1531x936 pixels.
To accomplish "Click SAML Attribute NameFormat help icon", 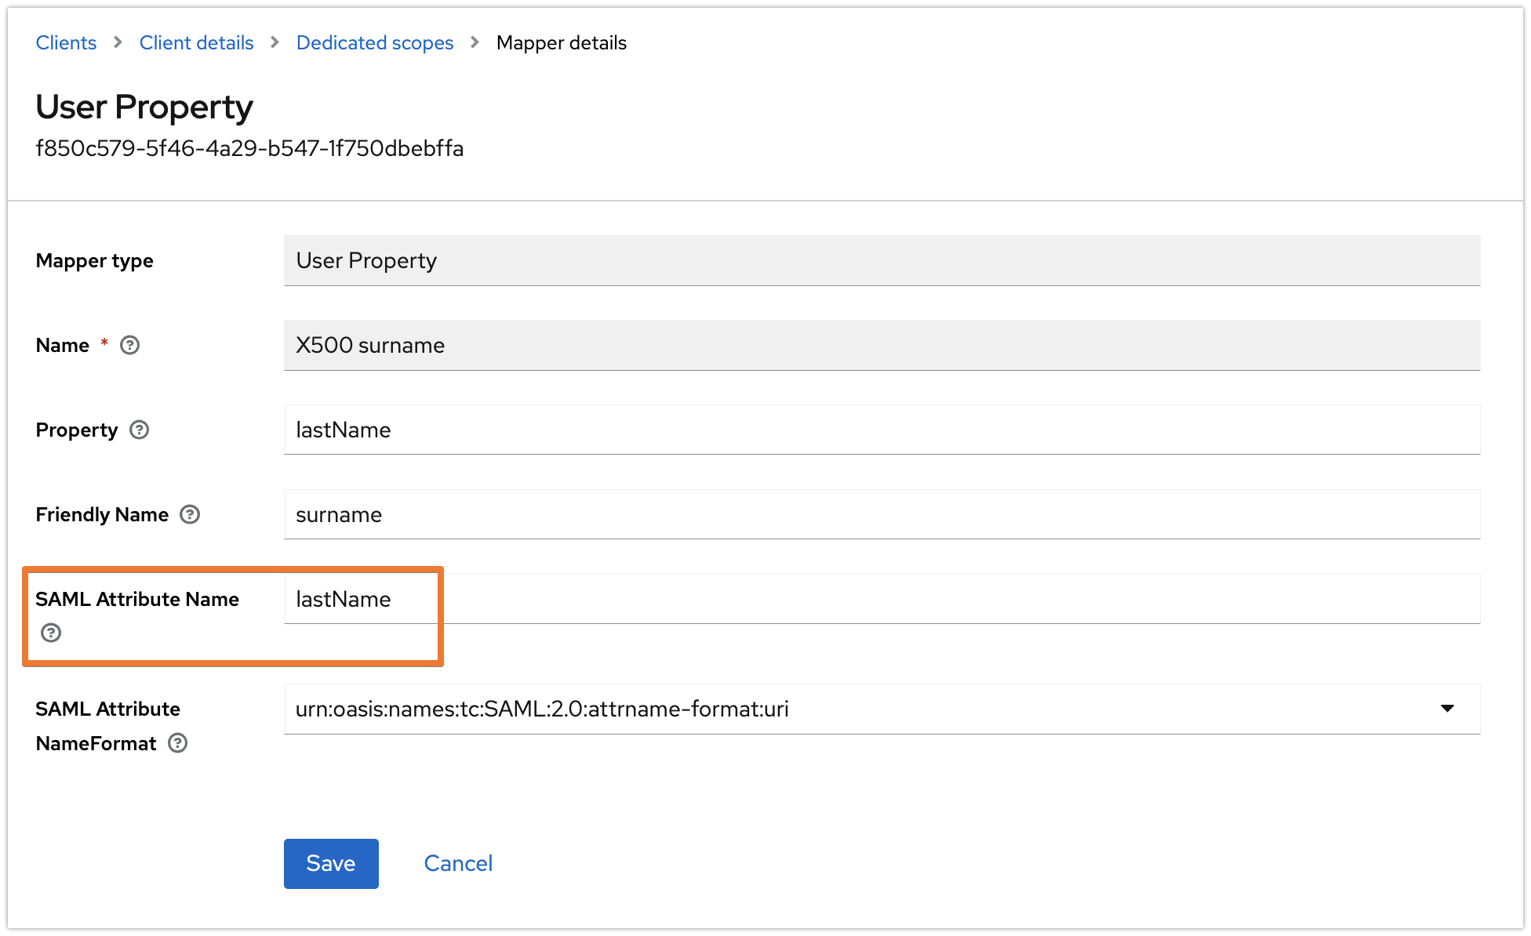I will (x=178, y=743).
